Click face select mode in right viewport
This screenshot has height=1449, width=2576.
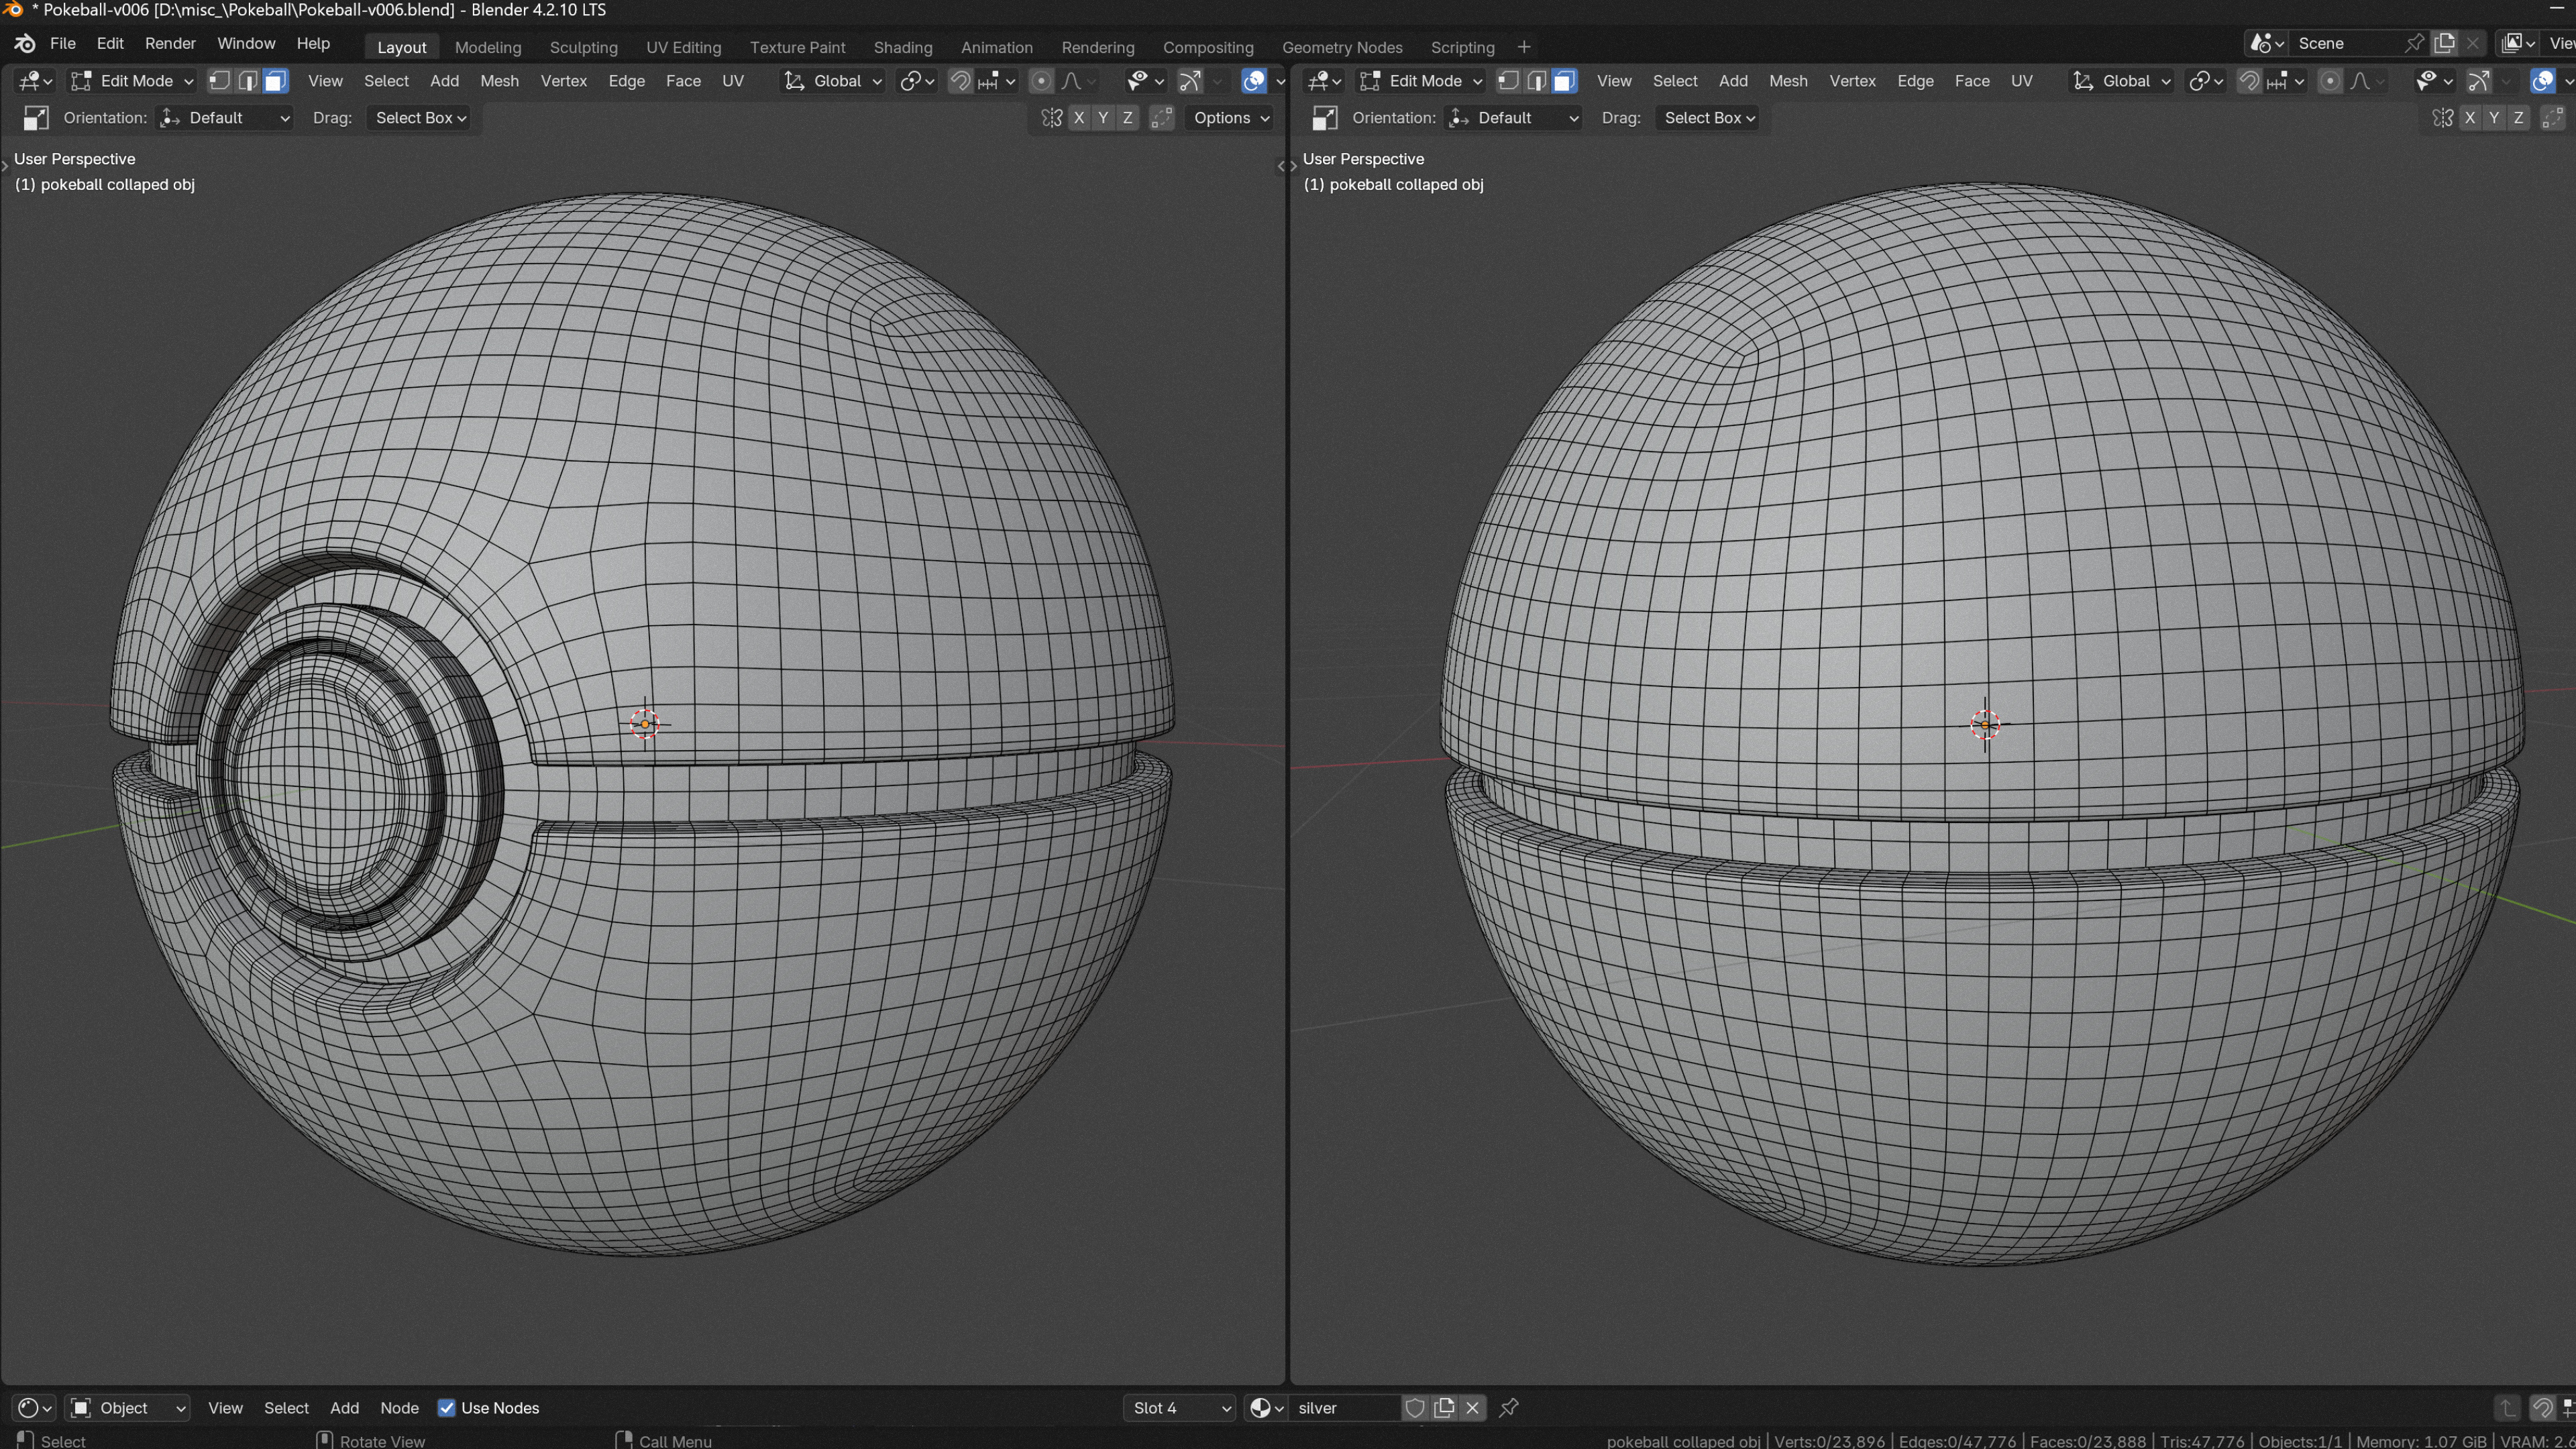pyautogui.click(x=1564, y=81)
